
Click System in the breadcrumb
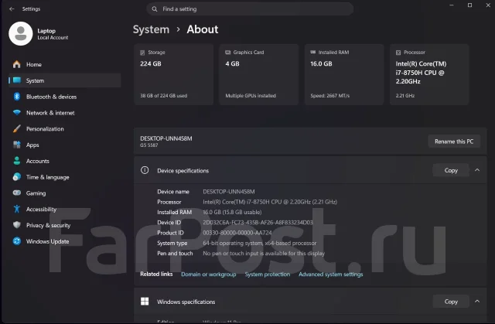[x=151, y=29]
